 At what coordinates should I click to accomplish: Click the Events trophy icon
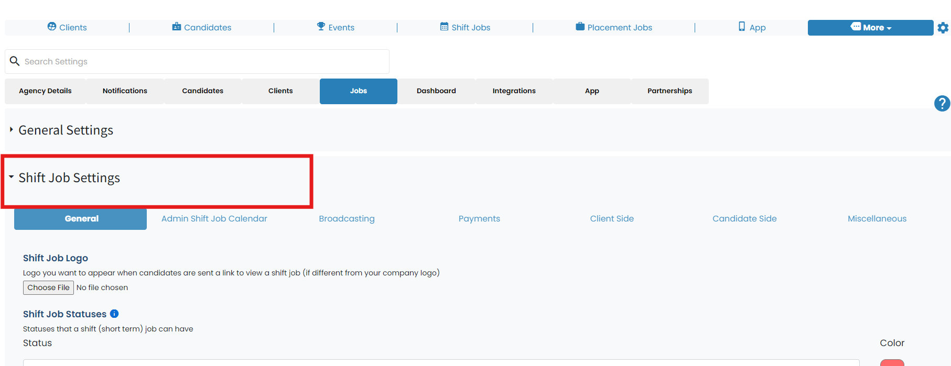tap(321, 26)
